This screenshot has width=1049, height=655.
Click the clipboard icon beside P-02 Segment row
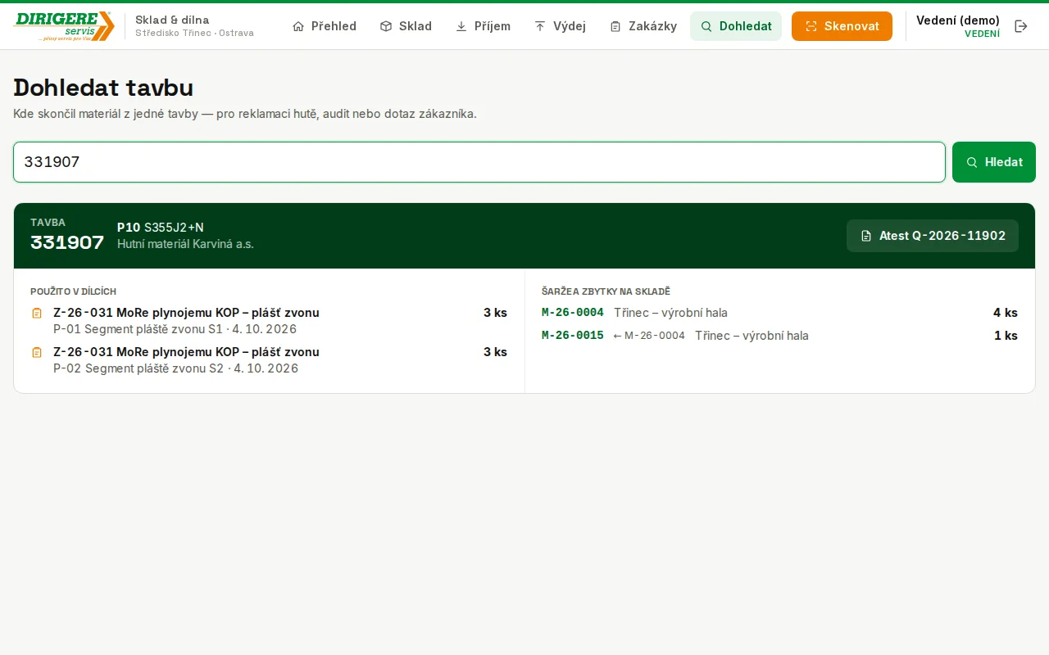[x=37, y=352]
